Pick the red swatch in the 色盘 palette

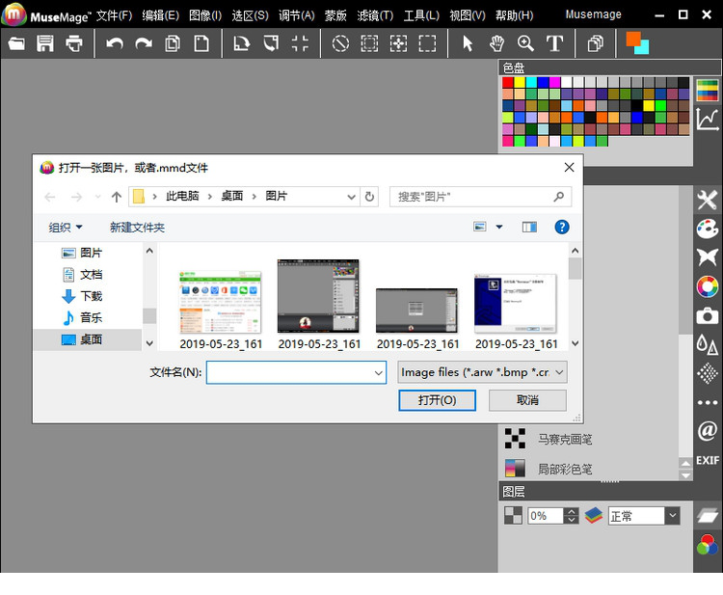click(x=508, y=83)
